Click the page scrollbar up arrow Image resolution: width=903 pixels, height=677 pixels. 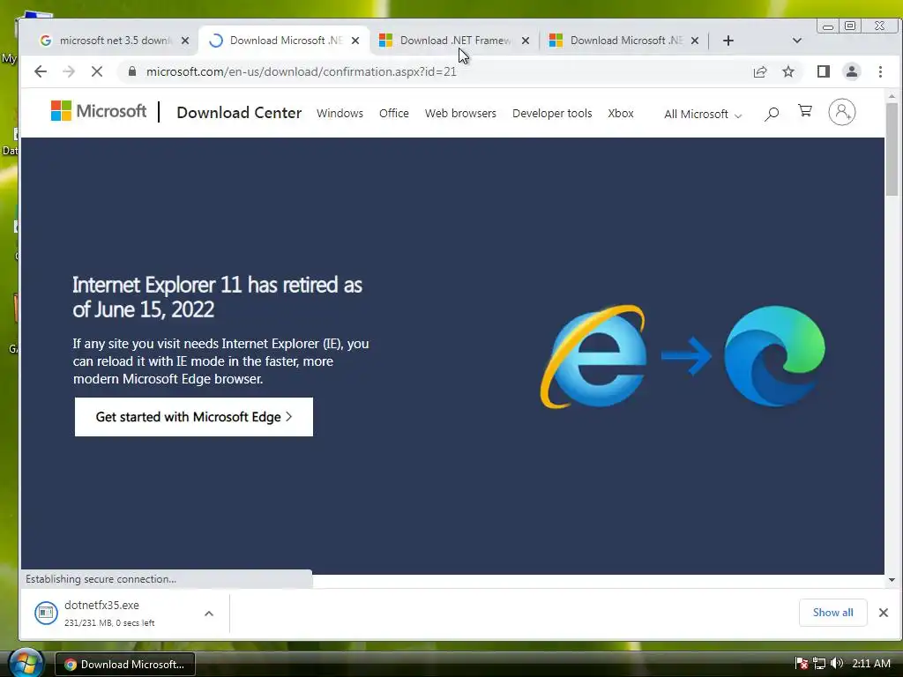coord(892,96)
